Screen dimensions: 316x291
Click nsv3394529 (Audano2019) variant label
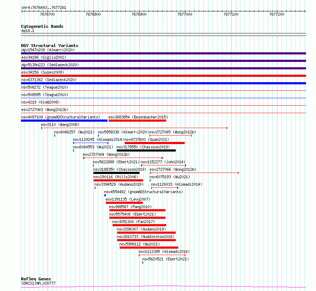click(x=119, y=184)
